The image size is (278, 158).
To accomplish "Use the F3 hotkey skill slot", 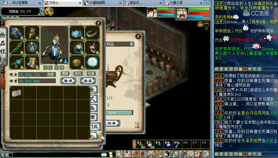I will point(159,145).
